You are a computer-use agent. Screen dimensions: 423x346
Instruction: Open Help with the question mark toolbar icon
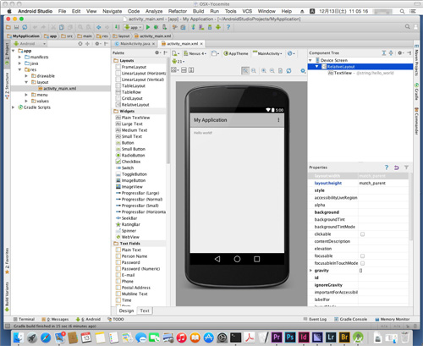228,27
